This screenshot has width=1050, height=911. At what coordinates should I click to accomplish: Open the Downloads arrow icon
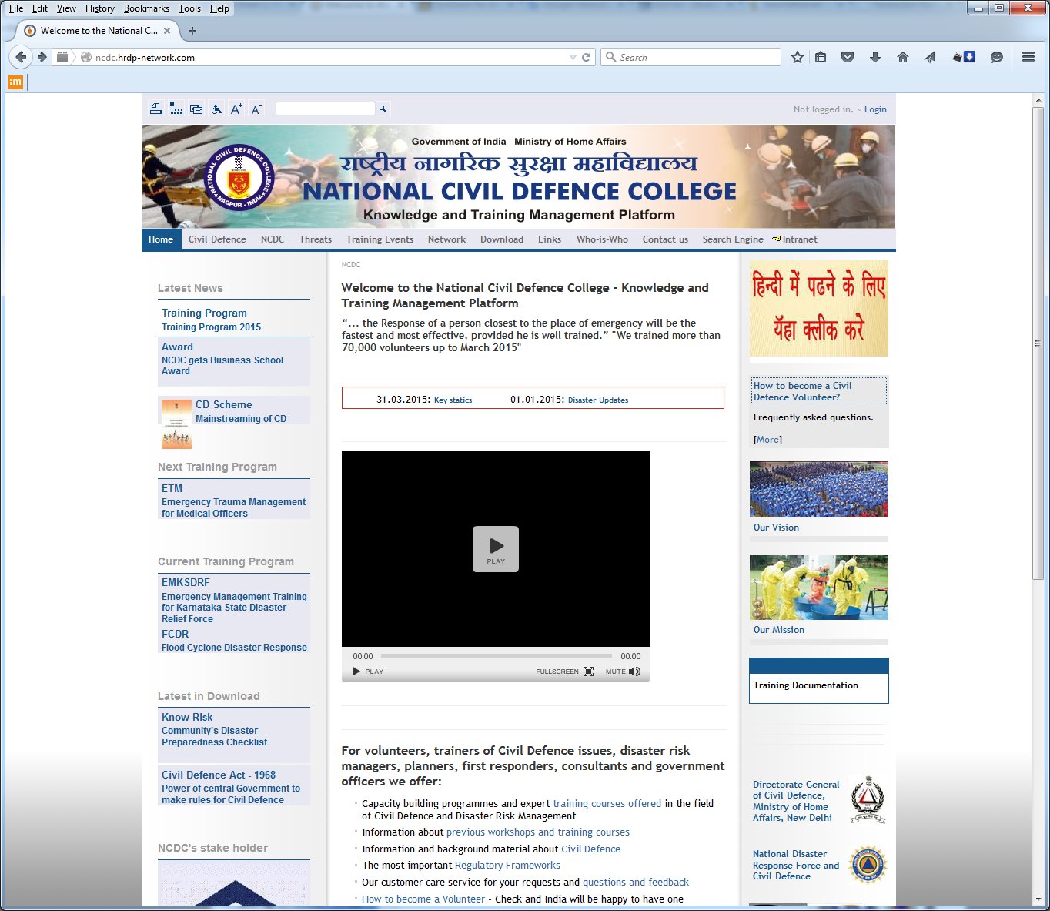pyautogui.click(x=875, y=57)
